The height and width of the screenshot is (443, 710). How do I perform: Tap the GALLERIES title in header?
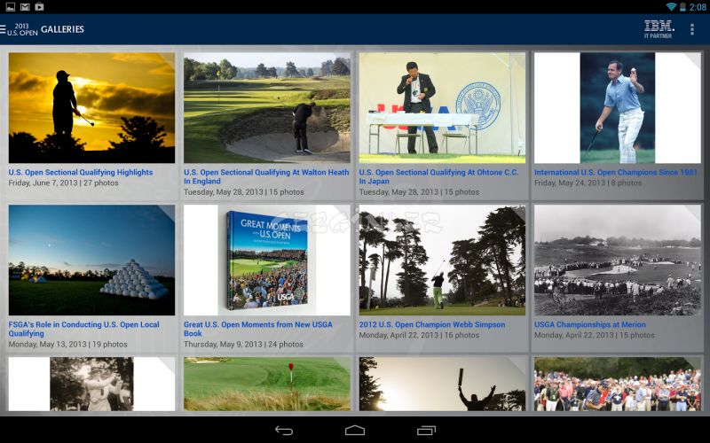click(x=62, y=29)
